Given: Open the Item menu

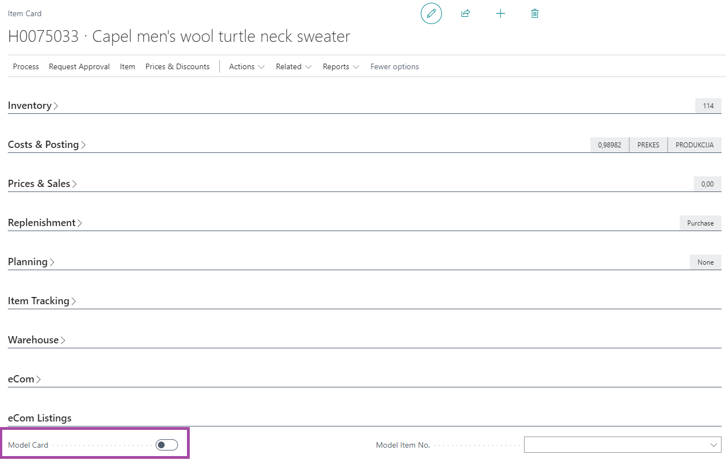Looking at the screenshot, I should [x=127, y=66].
